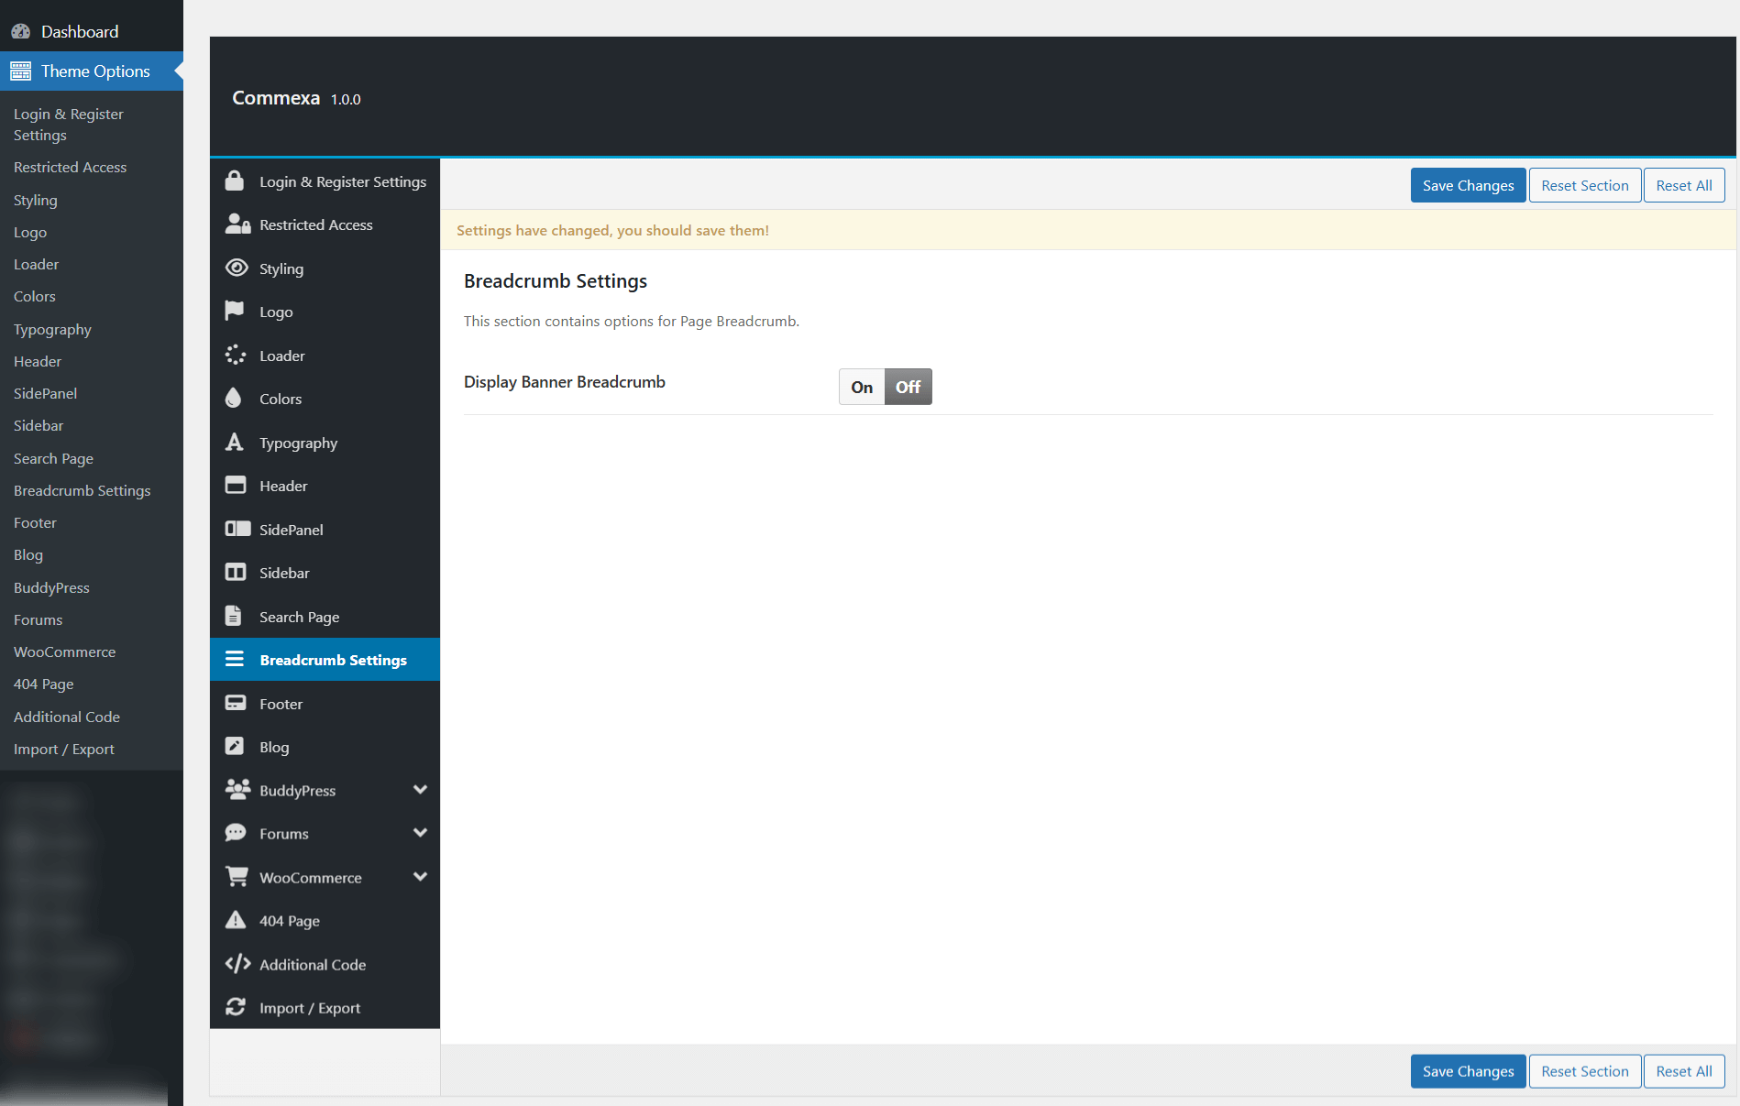Expand the Forums section arrow
The height and width of the screenshot is (1106, 1740).
[x=420, y=833]
